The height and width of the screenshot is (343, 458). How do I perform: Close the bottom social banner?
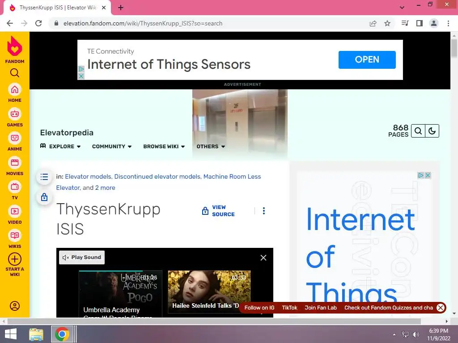(x=441, y=308)
